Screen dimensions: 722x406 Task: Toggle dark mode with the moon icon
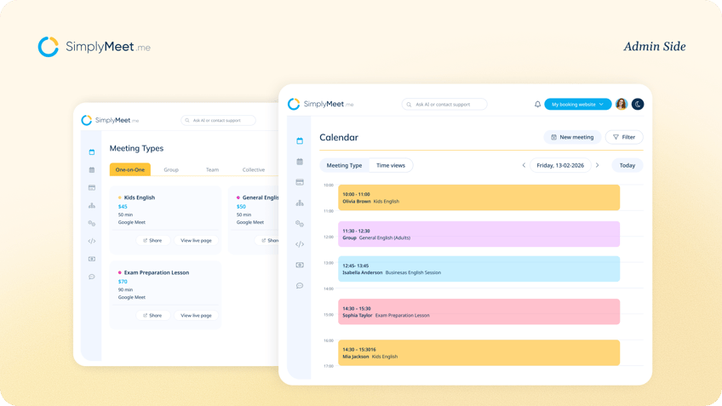(638, 105)
